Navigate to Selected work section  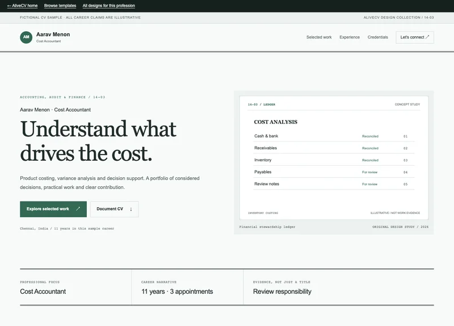click(319, 37)
